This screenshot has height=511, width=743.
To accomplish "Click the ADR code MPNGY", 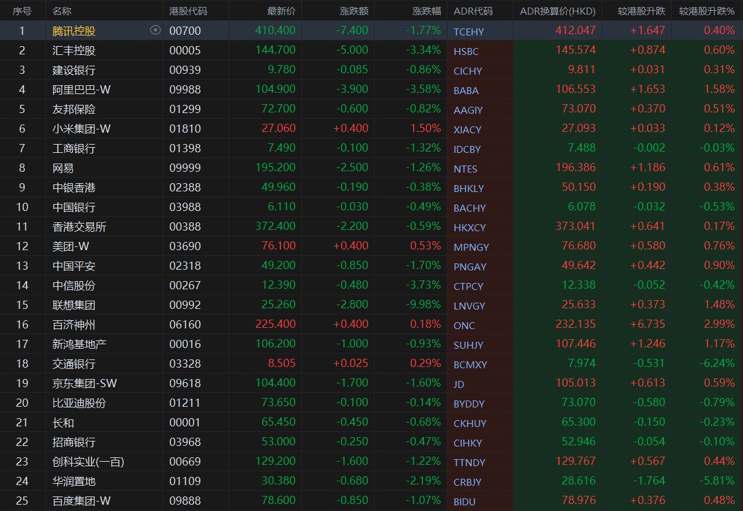I will [x=471, y=247].
